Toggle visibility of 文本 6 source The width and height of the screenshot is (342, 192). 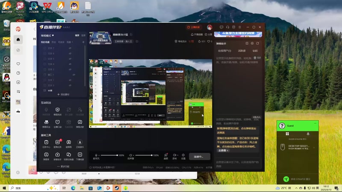(70, 53)
